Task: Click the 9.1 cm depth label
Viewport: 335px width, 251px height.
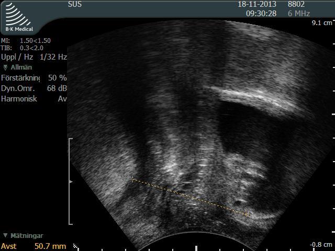Action: coord(322,23)
